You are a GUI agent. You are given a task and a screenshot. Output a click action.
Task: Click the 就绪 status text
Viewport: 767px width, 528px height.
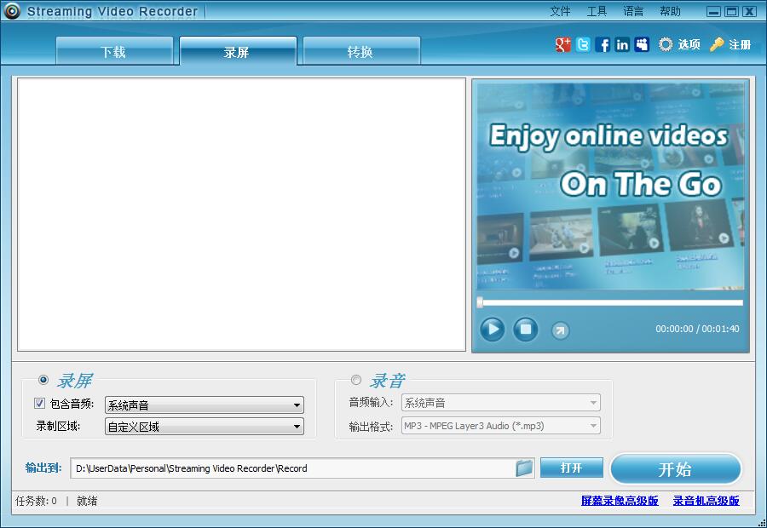(87, 501)
